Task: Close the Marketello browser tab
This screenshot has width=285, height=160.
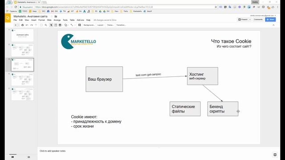Action: (x=39, y=2)
